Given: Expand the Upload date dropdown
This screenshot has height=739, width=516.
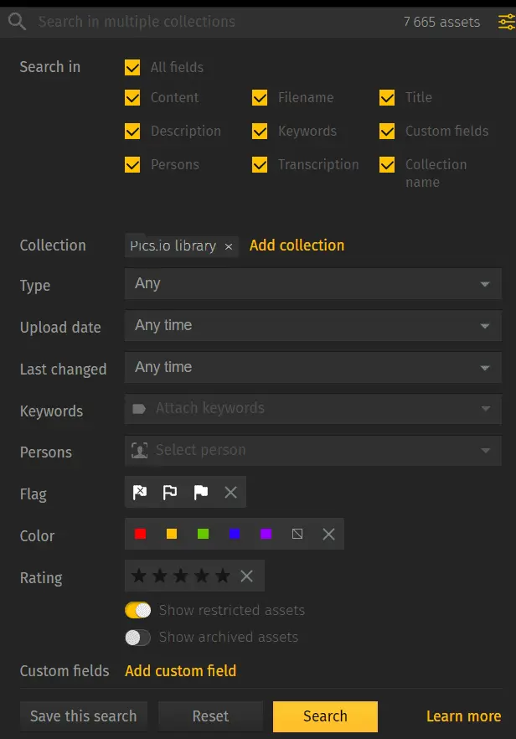Looking at the screenshot, I should [312, 326].
